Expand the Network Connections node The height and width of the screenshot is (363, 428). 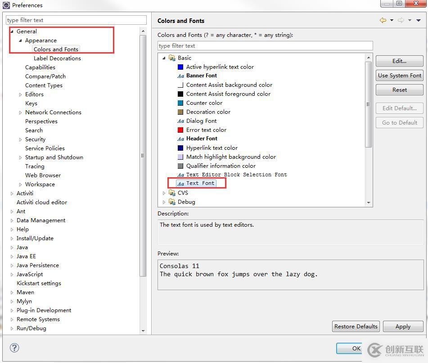tap(20, 112)
